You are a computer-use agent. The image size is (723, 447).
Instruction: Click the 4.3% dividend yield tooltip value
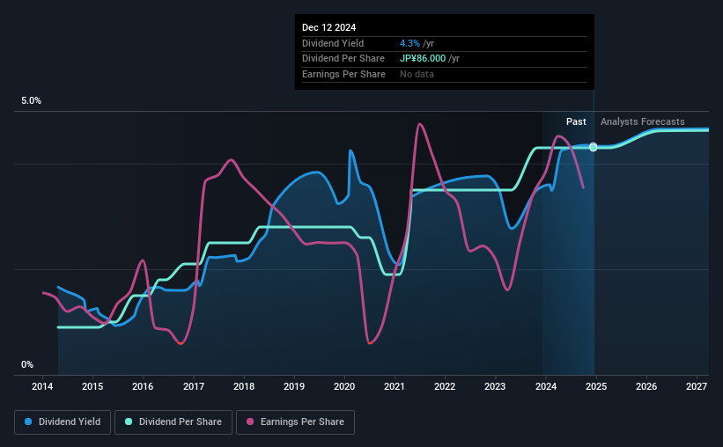click(409, 43)
